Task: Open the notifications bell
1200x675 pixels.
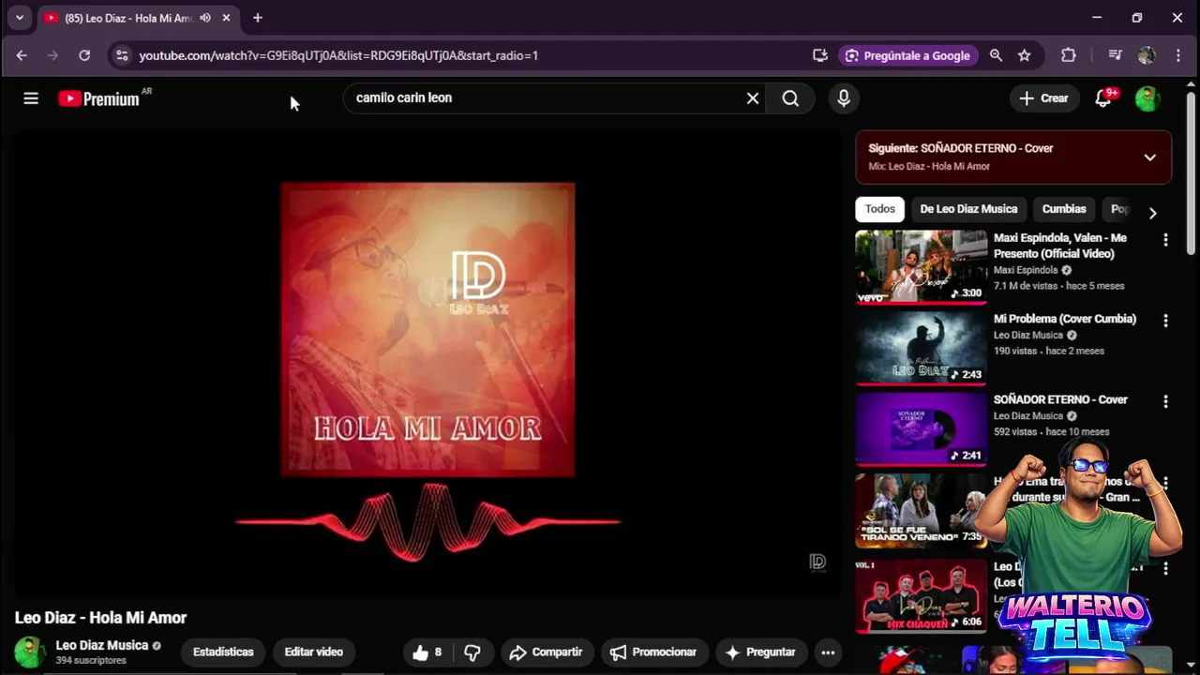Action: [1105, 98]
